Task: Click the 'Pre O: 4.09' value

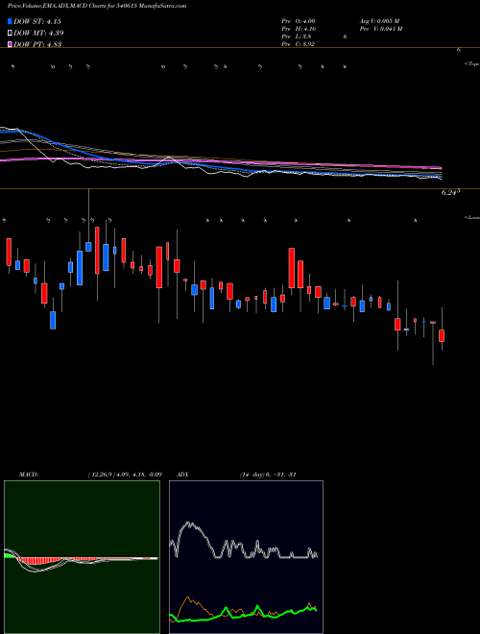Action: click(299, 20)
